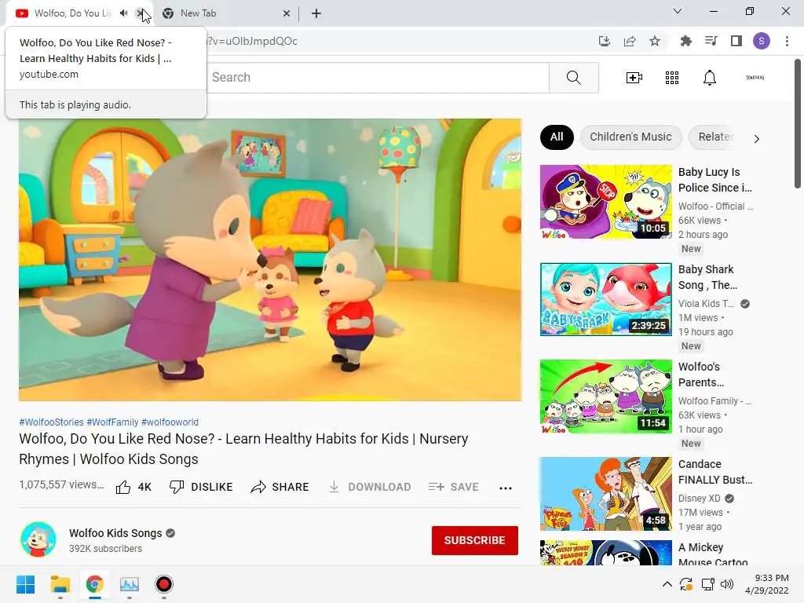Show hidden system tray icons
This screenshot has height=603, width=804.
[x=667, y=584]
